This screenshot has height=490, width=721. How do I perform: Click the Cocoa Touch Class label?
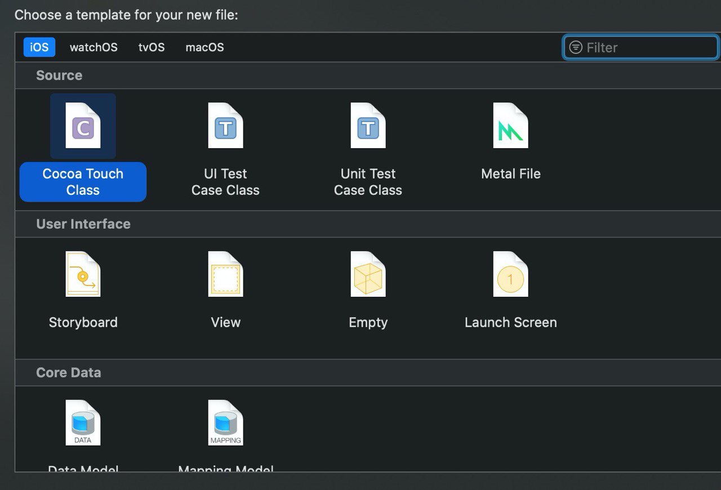coord(83,182)
